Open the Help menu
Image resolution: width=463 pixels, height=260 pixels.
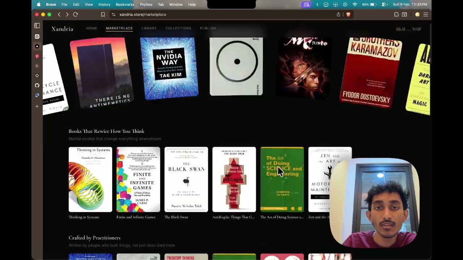(x=192, y=5)
